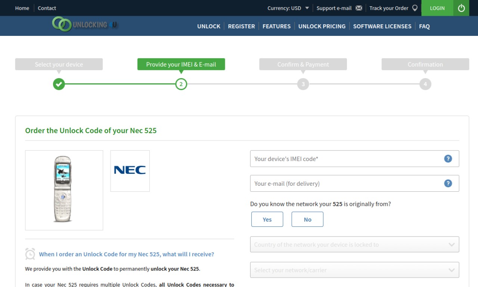Click the Support e-mail link
The width and height of the screenshot is (478, 287).
pos(334,8)
